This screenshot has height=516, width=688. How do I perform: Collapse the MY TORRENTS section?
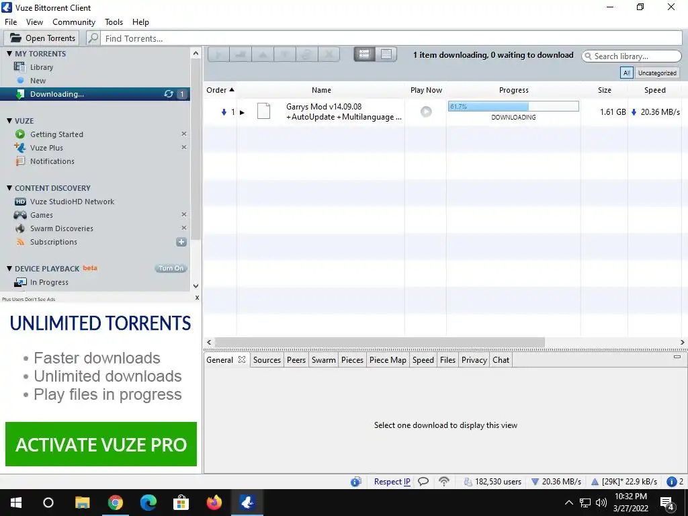[x=9, y=54]
